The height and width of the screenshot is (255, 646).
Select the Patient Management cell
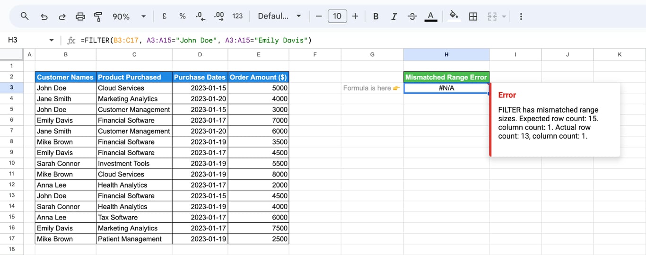[x=134, y=239]
